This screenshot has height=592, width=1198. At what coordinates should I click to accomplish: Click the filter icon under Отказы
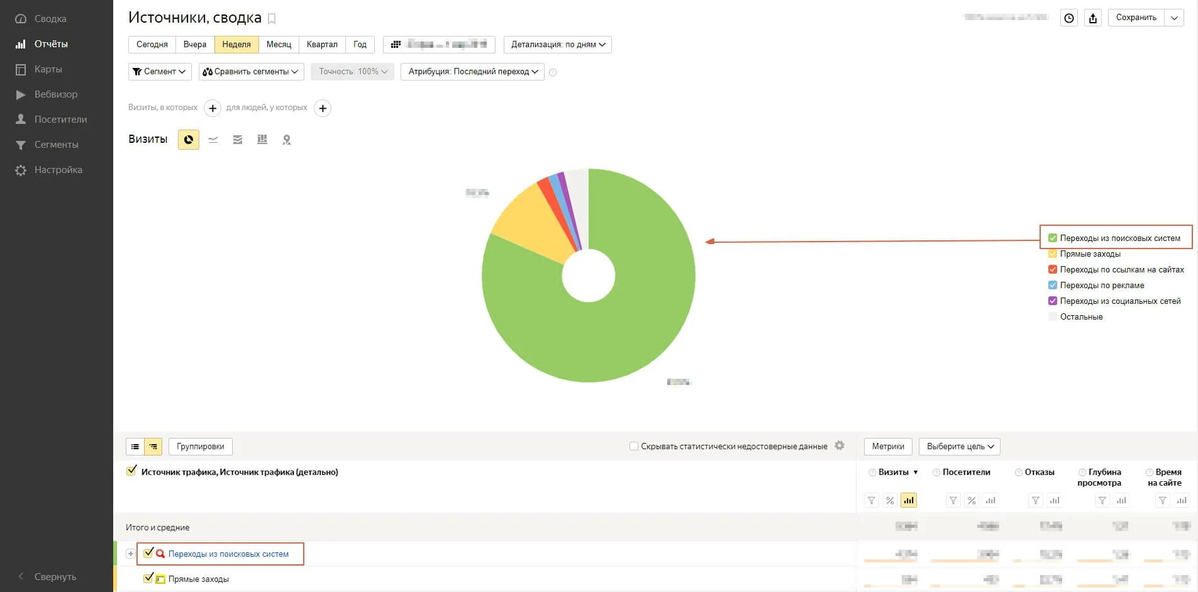[x=1036, y=501]
